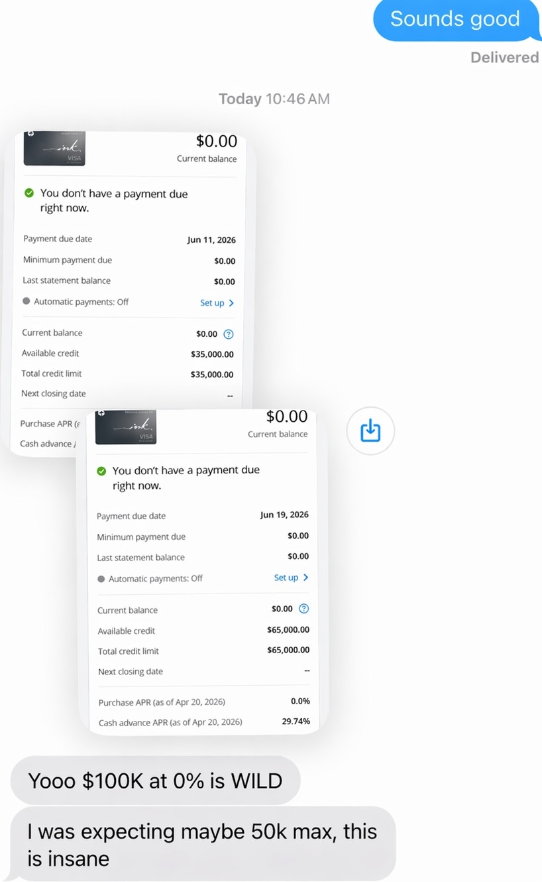Click 'Jun 19, 2026' payment due date value
Viewport: 542px width, 882px height.
[x=284, y=515]
